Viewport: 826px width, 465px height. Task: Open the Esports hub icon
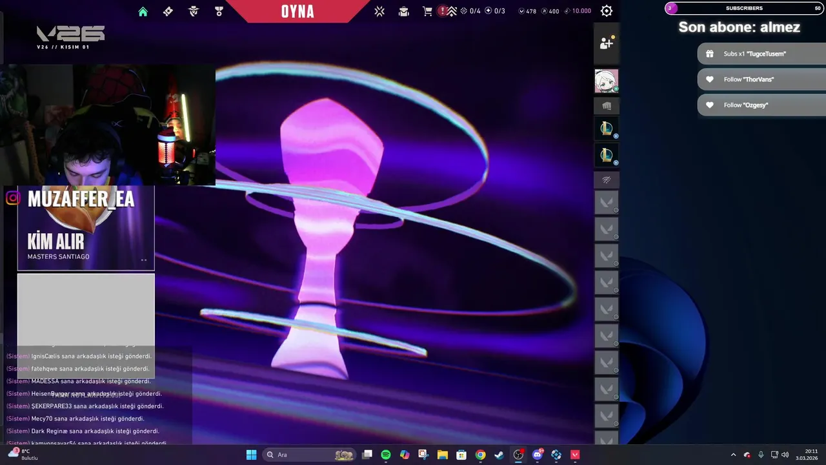[404, 11]
